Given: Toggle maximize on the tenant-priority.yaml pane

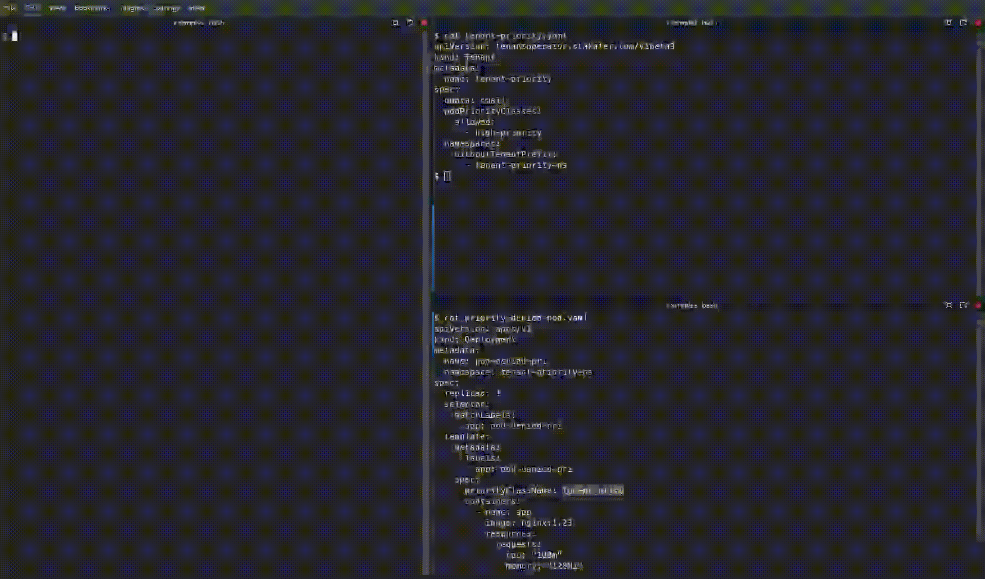Looking at the screenshot, I should click(x=949, y=23).
